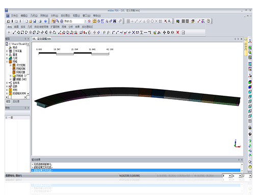260x195 pixels.
Task: Collapse the 网格 node in the model tree
Action: (7, 62)
